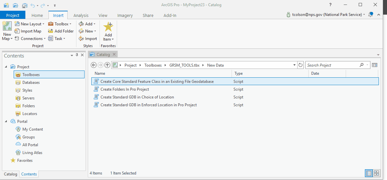Switch to the Catalog bottom tab
The height and width of the screenshot is (180, 387).
click(x=10, y=174)
